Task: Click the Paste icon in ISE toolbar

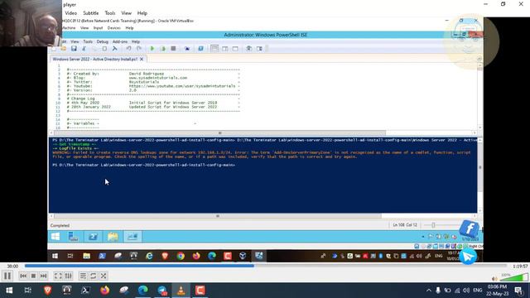Action: 104,49
